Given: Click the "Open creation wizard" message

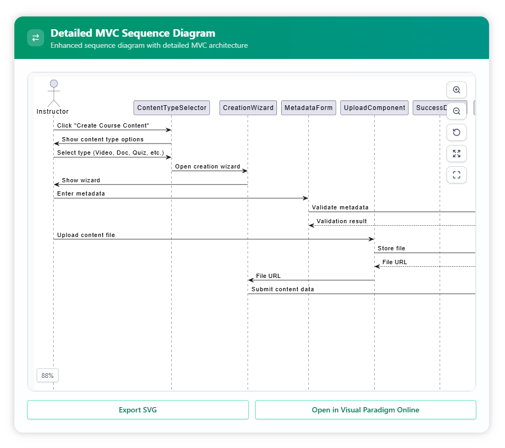Looking at the screenshot, I should 207,166.
